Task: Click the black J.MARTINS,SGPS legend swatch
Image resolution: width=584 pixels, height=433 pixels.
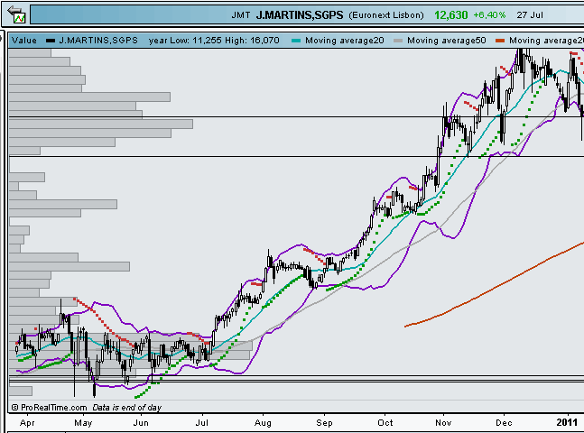Action: [51, 41]
